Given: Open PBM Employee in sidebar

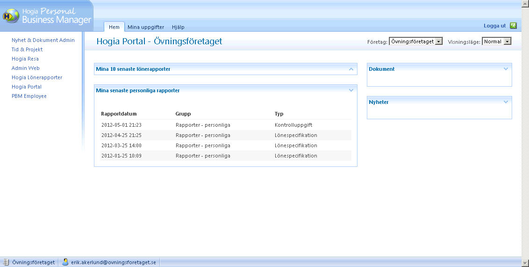Looking at the screenshot, I should (29, 96).
